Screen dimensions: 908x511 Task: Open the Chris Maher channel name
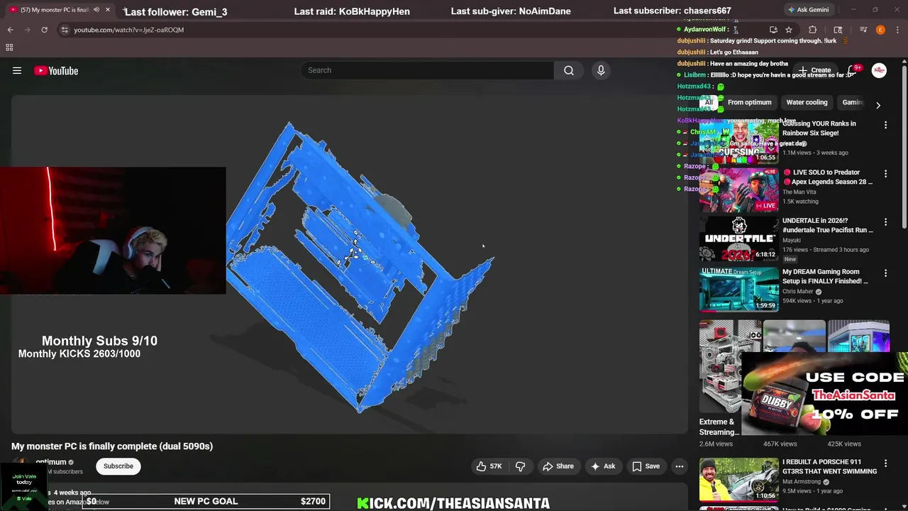[797, 292]
